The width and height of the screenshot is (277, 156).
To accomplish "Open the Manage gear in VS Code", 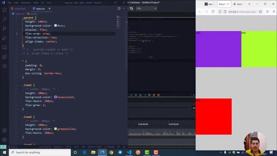I will (4, 140).
